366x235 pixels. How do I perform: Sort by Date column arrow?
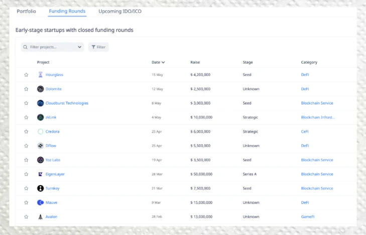tap(163, 62)
